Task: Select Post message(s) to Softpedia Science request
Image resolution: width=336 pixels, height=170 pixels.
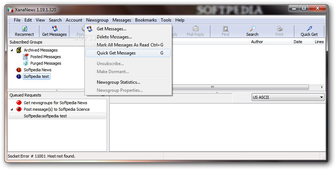Action: click(x=57, y=109)
